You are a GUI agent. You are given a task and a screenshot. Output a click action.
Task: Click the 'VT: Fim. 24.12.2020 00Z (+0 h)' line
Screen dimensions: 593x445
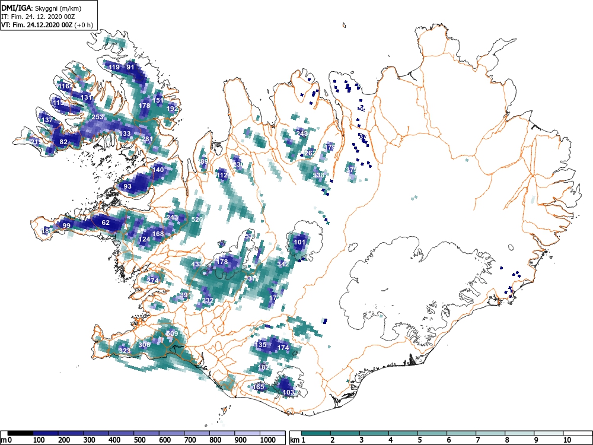click(47, 25)
